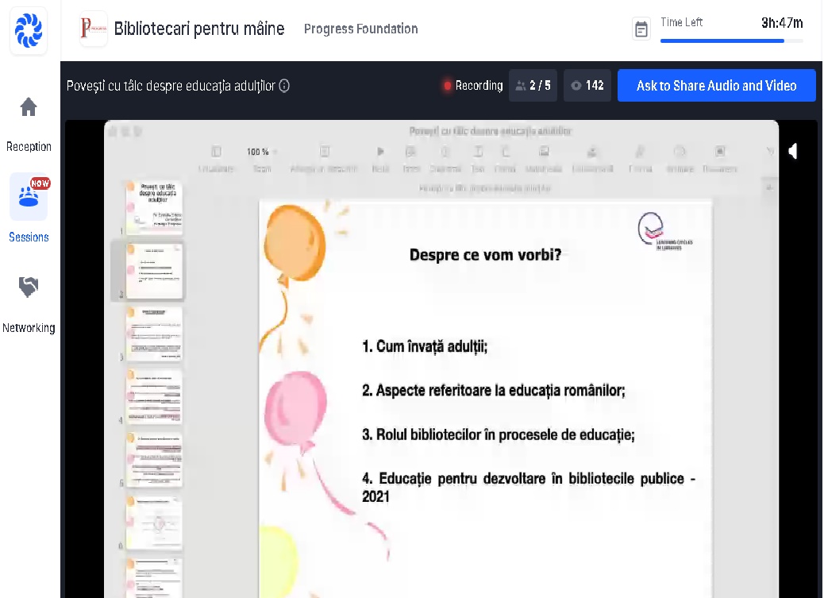Select slide 1 thumbnail in navigator
The height and width of the screenshot is (598, 824).
(153, 206)
